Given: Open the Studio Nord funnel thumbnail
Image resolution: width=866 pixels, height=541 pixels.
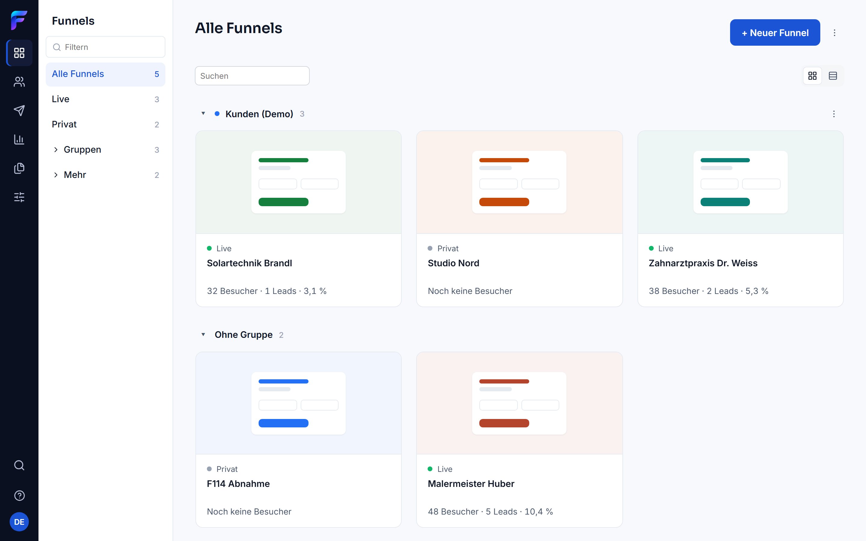Looking at the screenshot, I should (x=519, y=182).
